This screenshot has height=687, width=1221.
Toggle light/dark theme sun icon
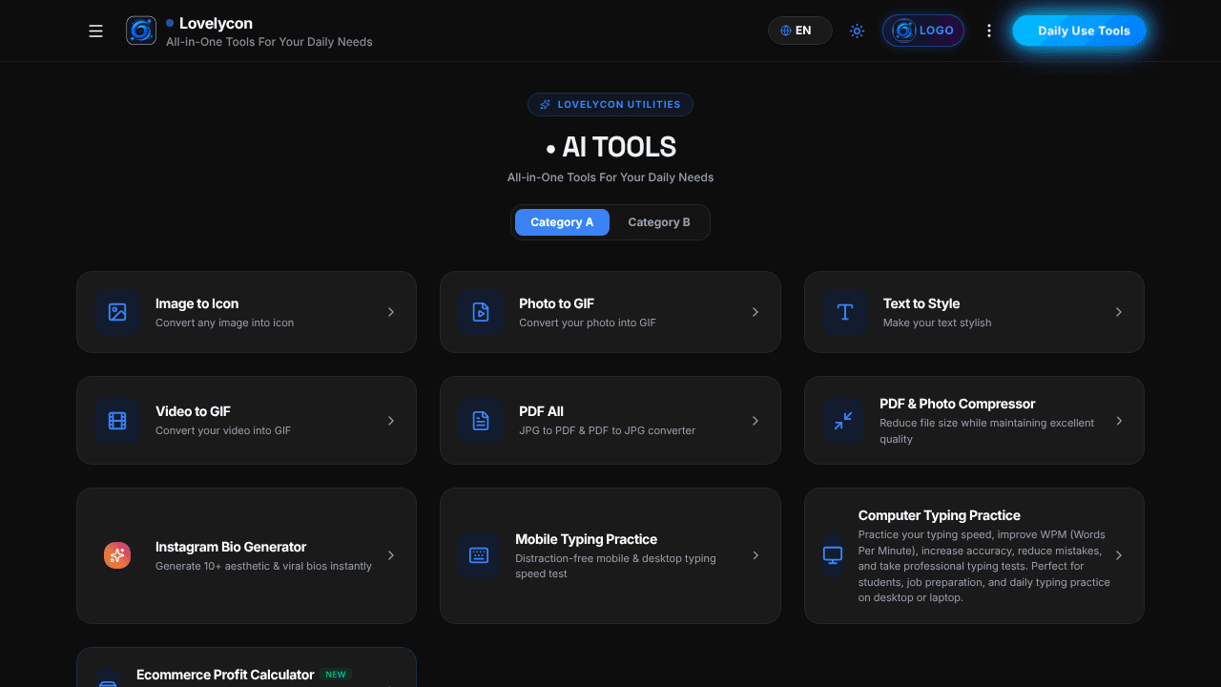point(857,31)
